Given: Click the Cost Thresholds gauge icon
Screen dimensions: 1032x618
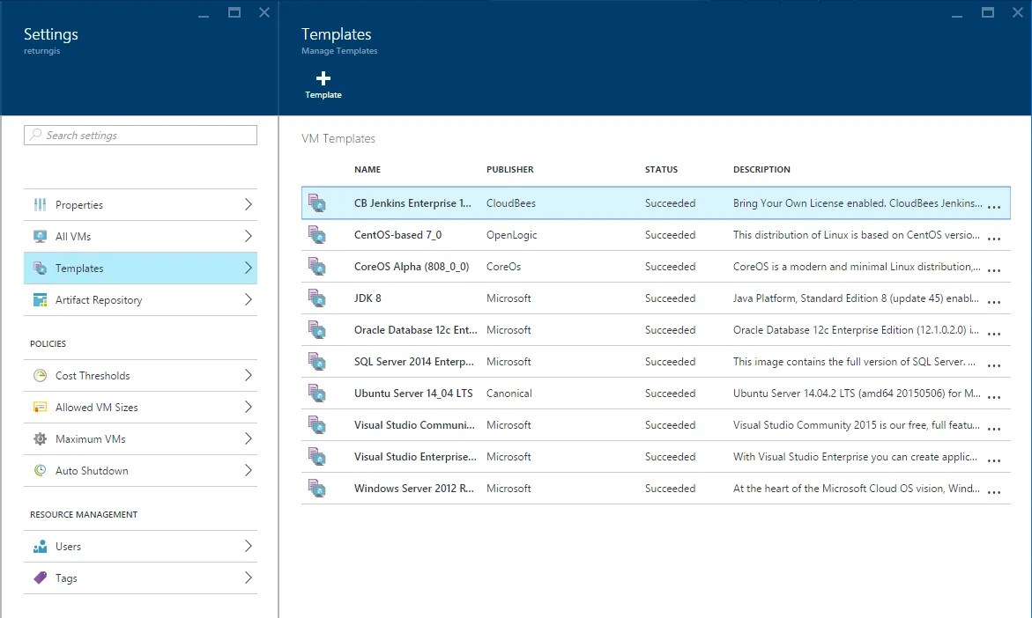Looking at the screenshot, I should 41,375.
